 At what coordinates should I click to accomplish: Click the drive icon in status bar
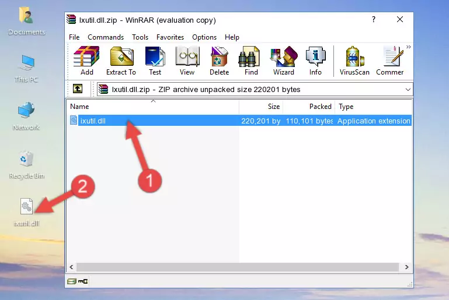click(x=72, y=281)
